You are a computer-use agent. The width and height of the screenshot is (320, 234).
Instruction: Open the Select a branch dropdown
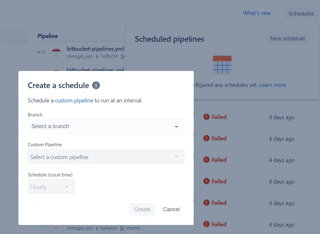(106, 126)
